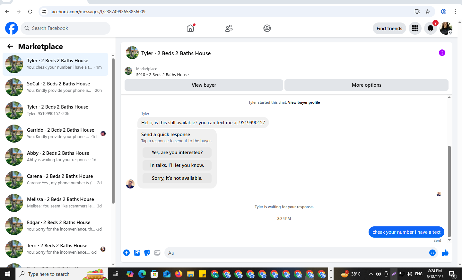Open conversation information purple icon

coord(442,53)
